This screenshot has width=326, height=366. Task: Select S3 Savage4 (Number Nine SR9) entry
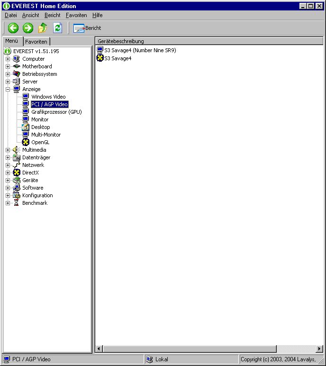pyautogui.click(x=140, y=50)
